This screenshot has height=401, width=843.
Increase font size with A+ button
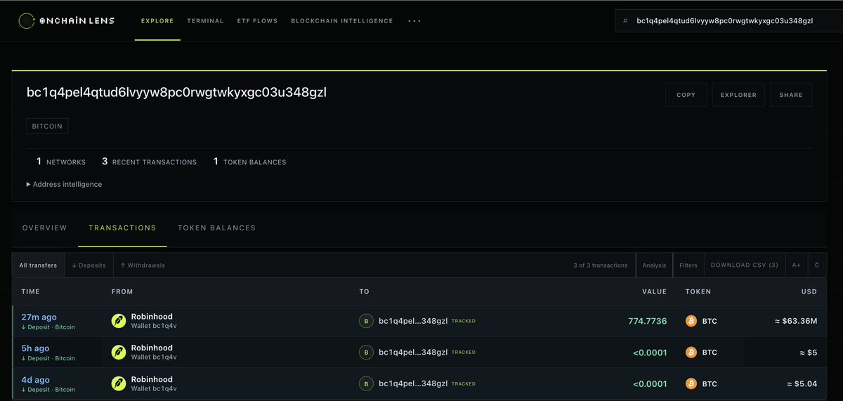[x=796, y=265]
